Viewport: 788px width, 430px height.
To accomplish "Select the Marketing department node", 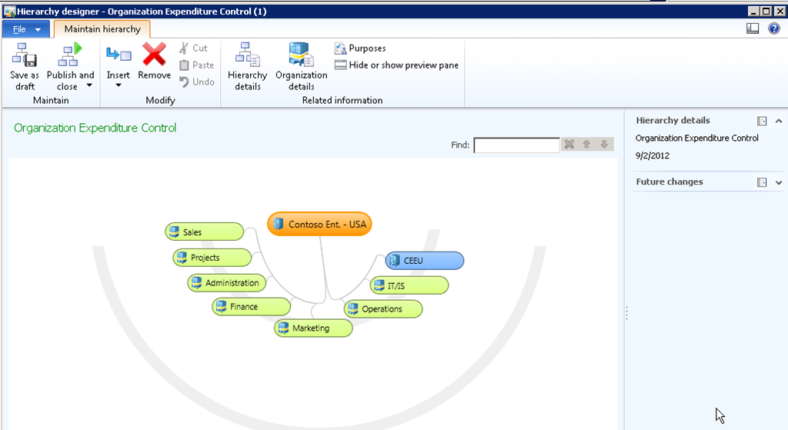I will pos(313,328).
